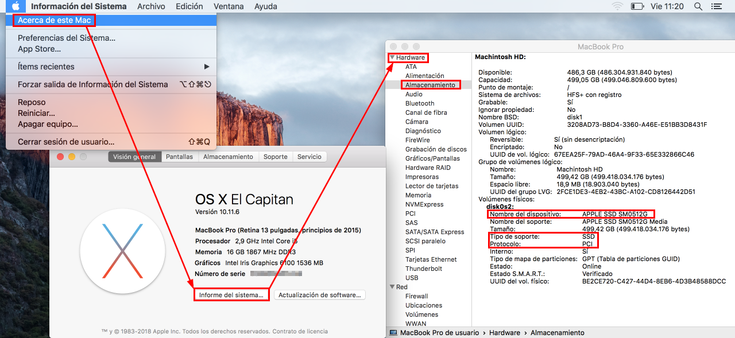Choose Acerca de este Mac
735x338 pixels.
(x=111, y=20)
